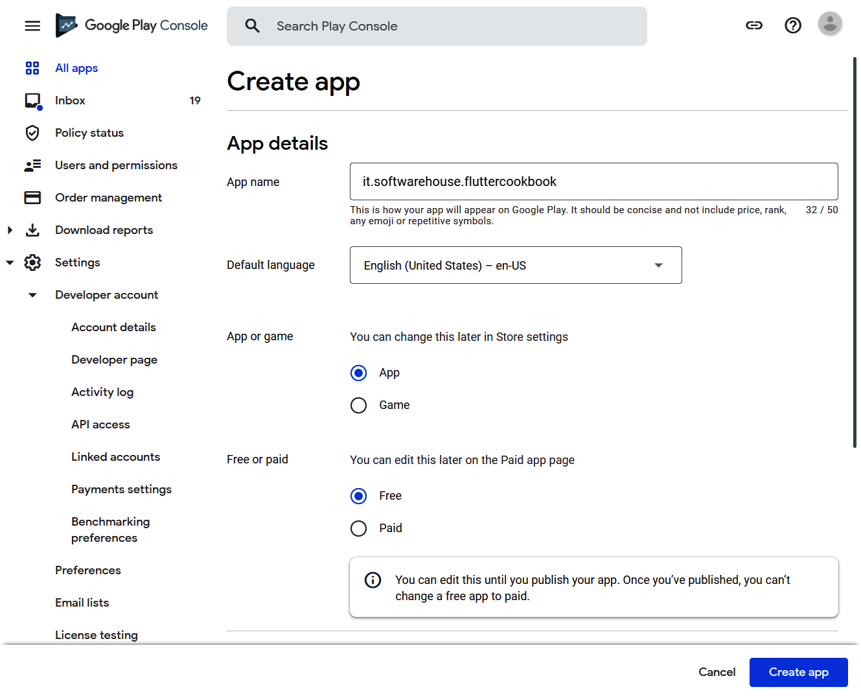The height and width of the screenshot is (698, 861).
Task: Click the Cancel button
Action: (717, 672)
